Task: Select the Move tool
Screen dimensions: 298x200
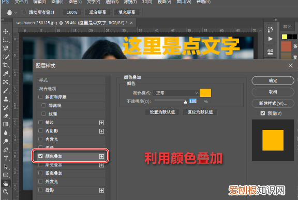Action: 6,31
